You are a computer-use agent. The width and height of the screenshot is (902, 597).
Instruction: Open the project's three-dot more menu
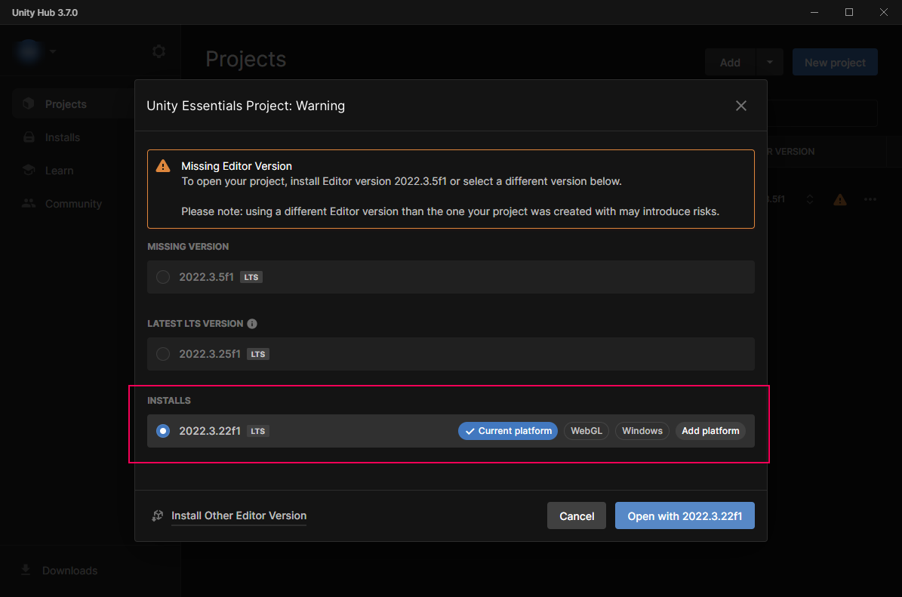pos(870,200)
